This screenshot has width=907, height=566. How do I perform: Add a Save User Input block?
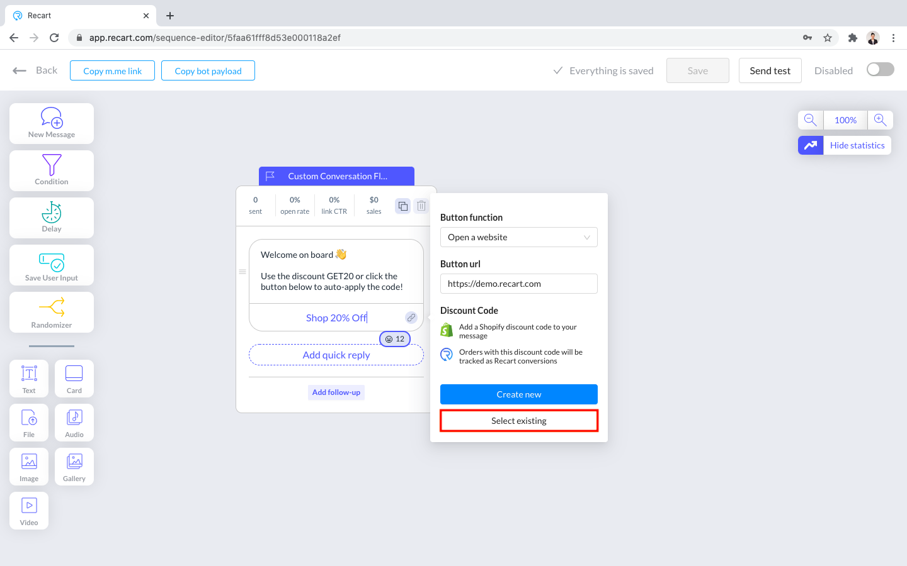(x=52, y=265)
